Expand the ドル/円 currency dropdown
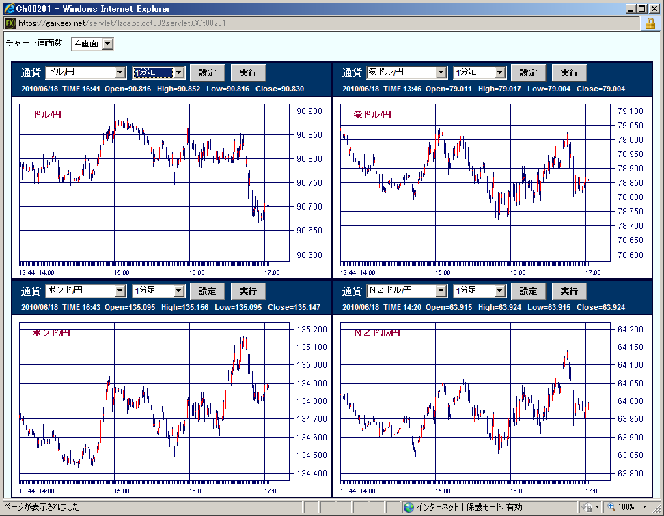The height and width of the screenshot is (516, 664). [x=120, y=72]
